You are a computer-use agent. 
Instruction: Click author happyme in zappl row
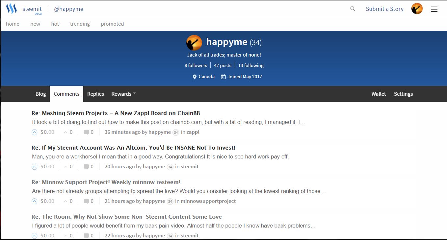(x=160, y=132)
